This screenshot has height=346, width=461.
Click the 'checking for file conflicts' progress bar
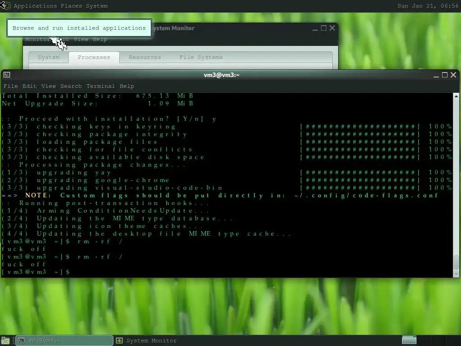pos(360,150)
